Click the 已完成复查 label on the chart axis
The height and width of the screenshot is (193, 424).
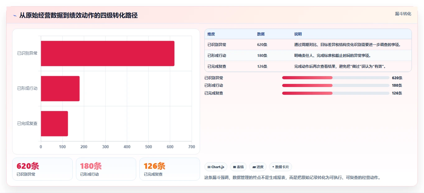pyautogui.click(x=27, y=124)
